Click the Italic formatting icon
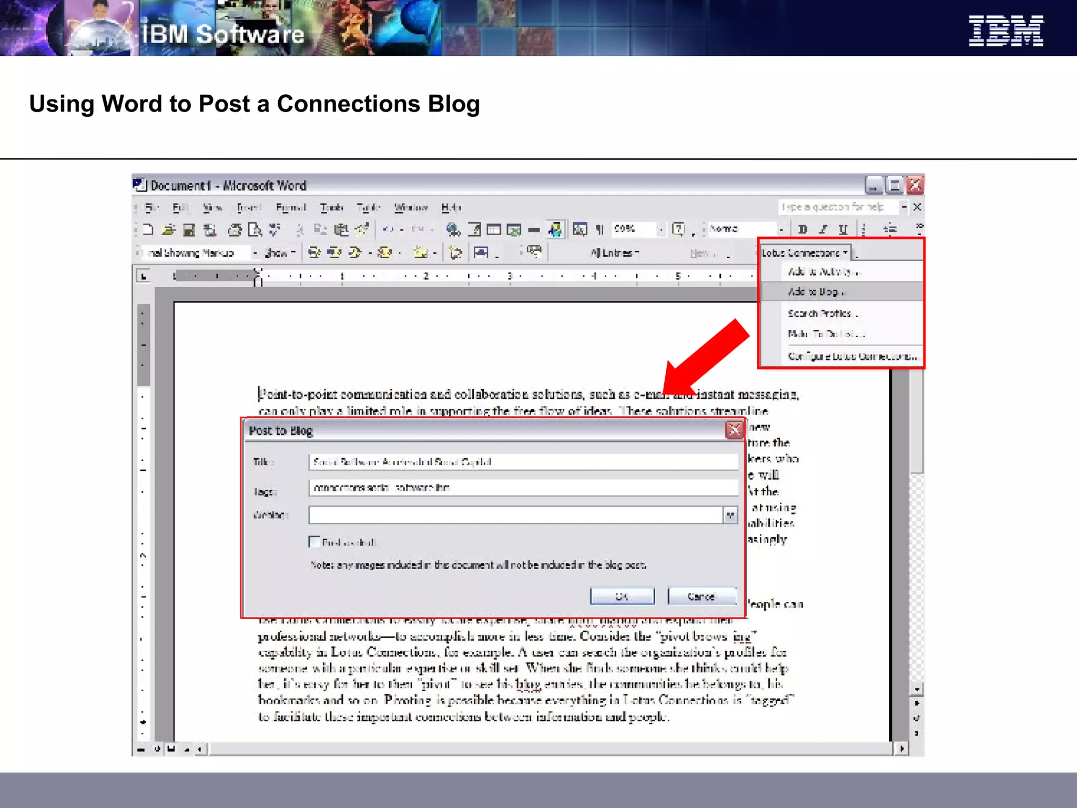 pos(823,229)
